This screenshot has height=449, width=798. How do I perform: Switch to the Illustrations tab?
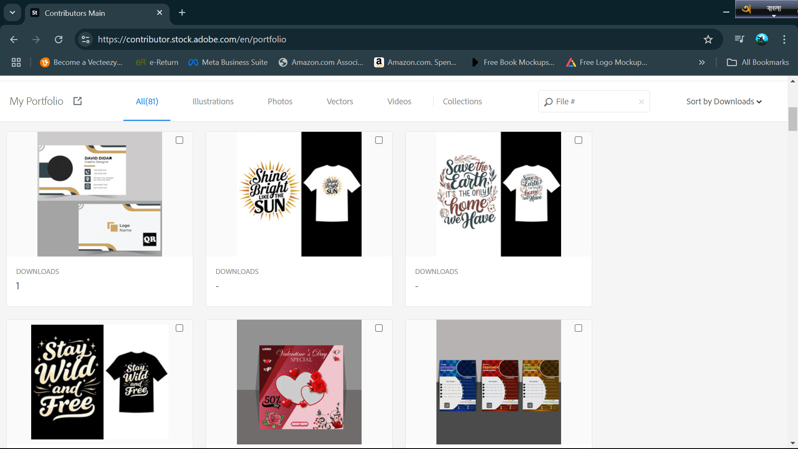pos(212,101)
